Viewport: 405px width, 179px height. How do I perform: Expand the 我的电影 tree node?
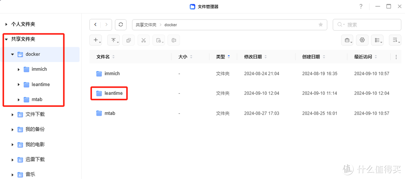(12, 145)
